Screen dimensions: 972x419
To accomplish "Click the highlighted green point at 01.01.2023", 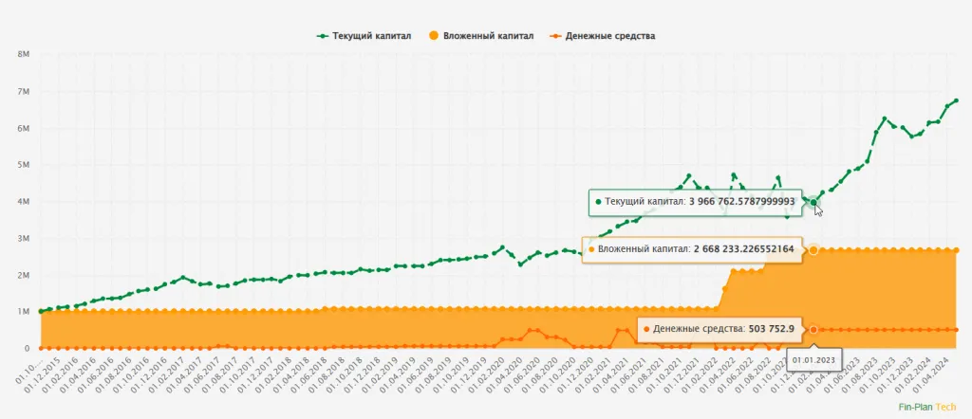I will 813,202.
